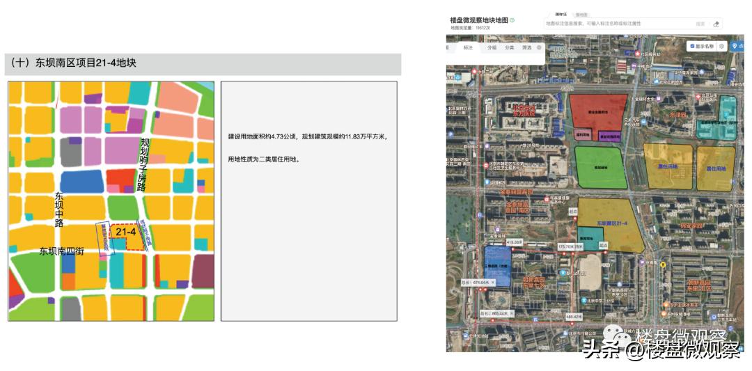Image resolution: width=752 pixels, height=371 pixels.
Task: Click the 21-4 label on the planning map
Action: [127, 232]
